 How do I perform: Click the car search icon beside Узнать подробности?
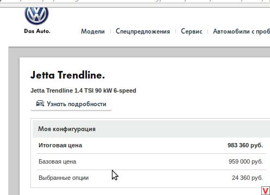click(x=40, y=103)
